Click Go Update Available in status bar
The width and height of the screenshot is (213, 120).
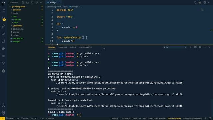pyautogui.click(x=157, y=118)
